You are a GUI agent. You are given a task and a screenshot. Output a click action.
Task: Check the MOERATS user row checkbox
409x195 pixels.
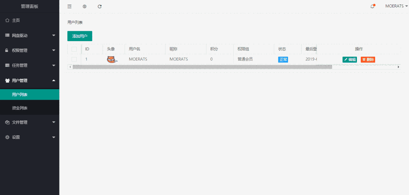pos(74,59)
